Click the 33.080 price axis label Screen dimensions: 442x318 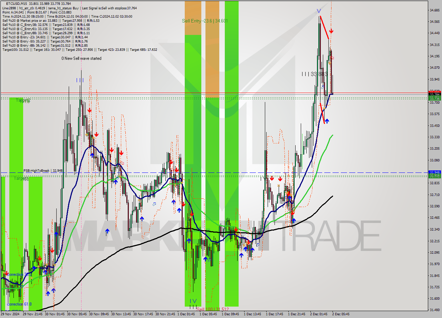[435, 160]
